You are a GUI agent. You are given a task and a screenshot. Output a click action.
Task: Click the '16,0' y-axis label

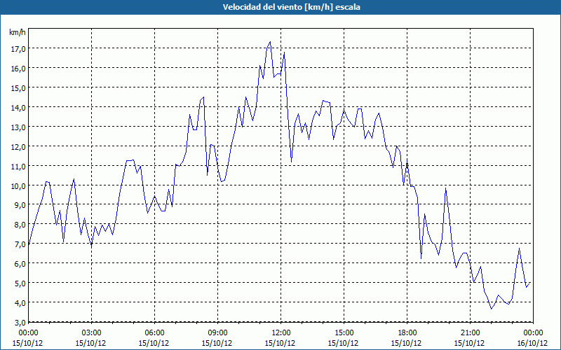tap(18, 68)
